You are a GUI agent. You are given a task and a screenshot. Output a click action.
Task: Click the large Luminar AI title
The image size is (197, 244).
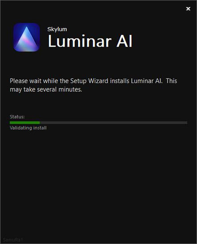coord(90,41)
